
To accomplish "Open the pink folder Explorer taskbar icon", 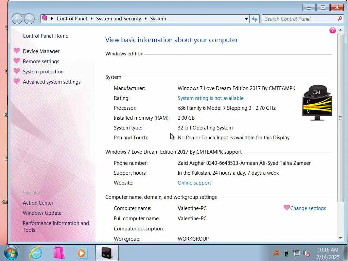I will [59, 253].
